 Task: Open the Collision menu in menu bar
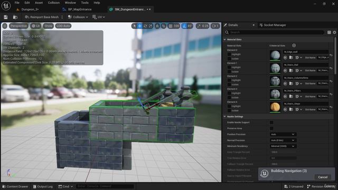[x=54, y=3]
